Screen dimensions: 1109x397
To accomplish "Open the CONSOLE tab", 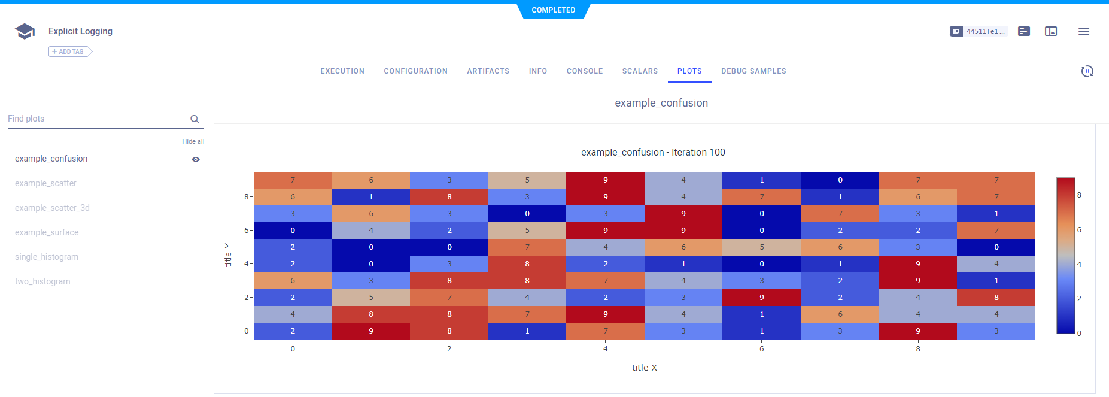I will [x=585, y=71].
